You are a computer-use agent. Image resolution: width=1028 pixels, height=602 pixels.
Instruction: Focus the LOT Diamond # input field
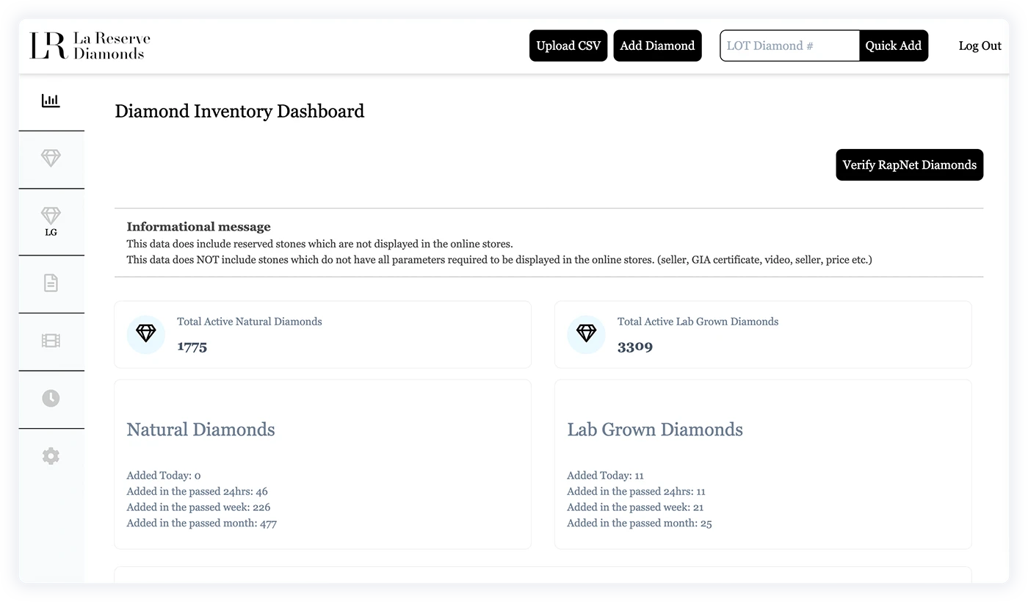pyautogui.click(x=789, y=46)
